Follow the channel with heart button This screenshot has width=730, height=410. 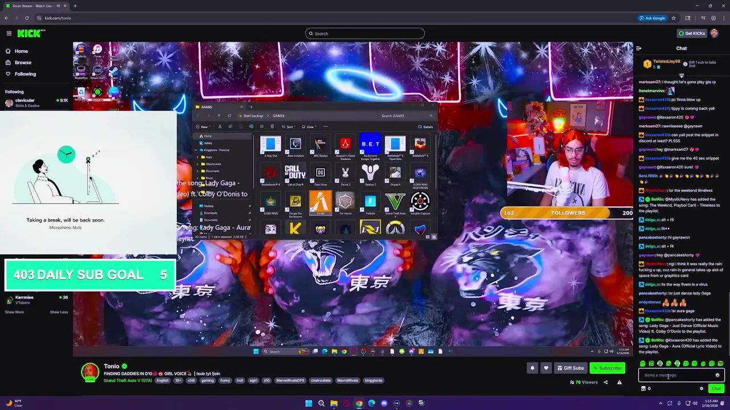click(x=546, y=368)
